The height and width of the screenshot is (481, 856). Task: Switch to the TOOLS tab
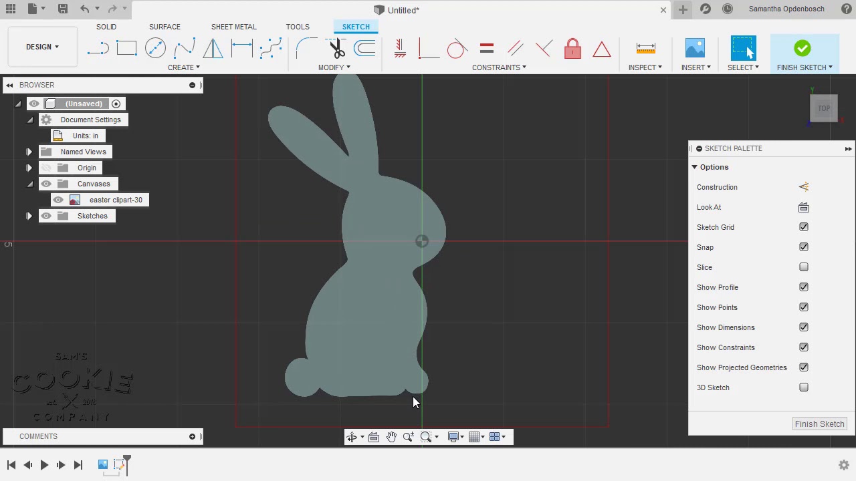298,27
